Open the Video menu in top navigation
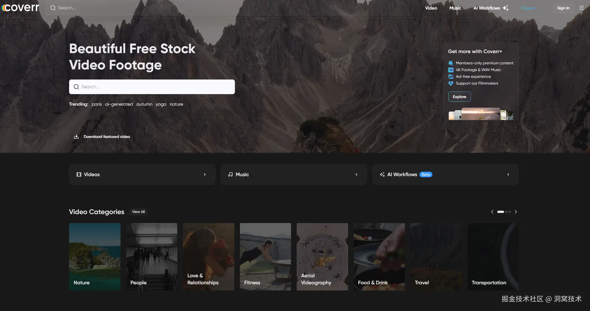The width and height of the screenshot is (590, 311). point(431,8)
